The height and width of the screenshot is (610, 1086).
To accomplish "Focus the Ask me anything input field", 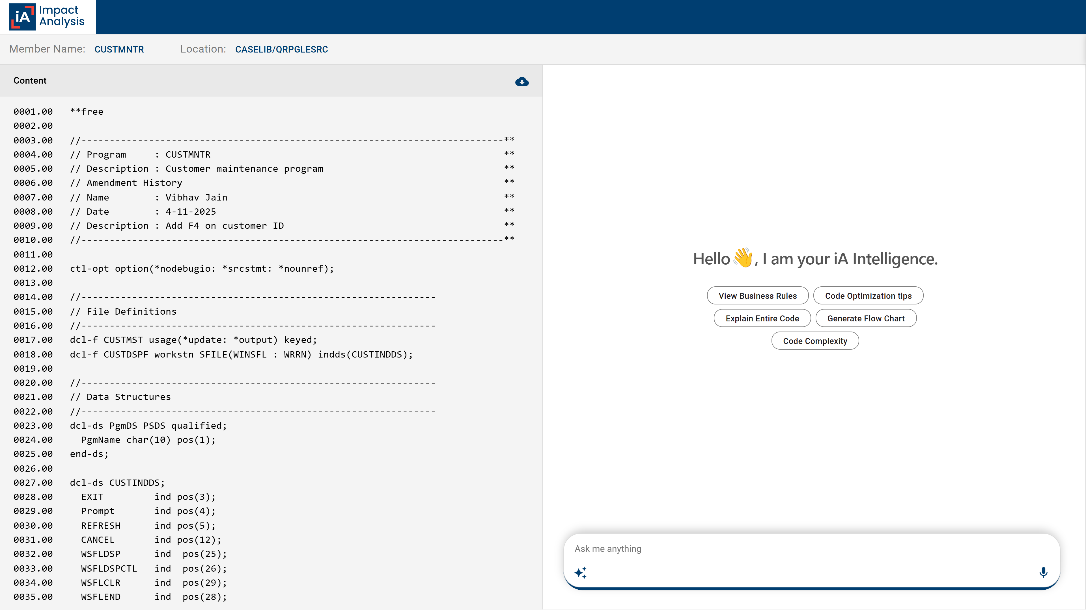I will 812,548.
